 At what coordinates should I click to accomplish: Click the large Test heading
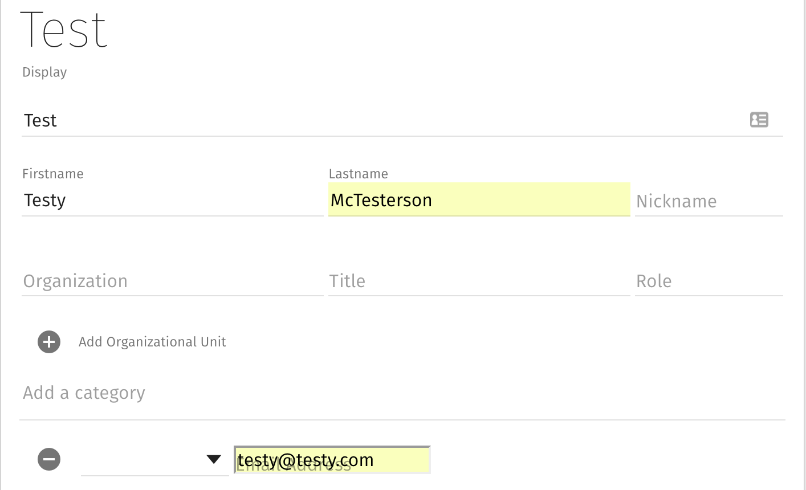click(x=64, y=30)
